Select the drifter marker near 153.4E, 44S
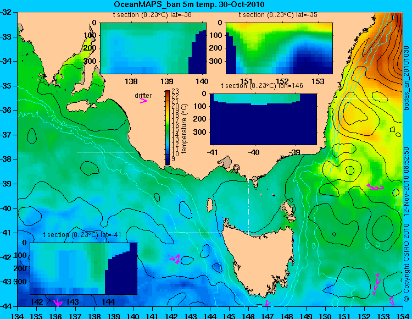The height and width of the screenshot is (319, 412). [x=392, y=301]
